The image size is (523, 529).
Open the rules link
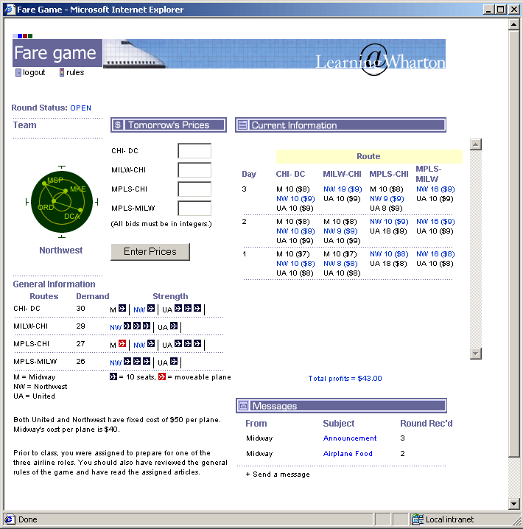[x=75, y=72]
